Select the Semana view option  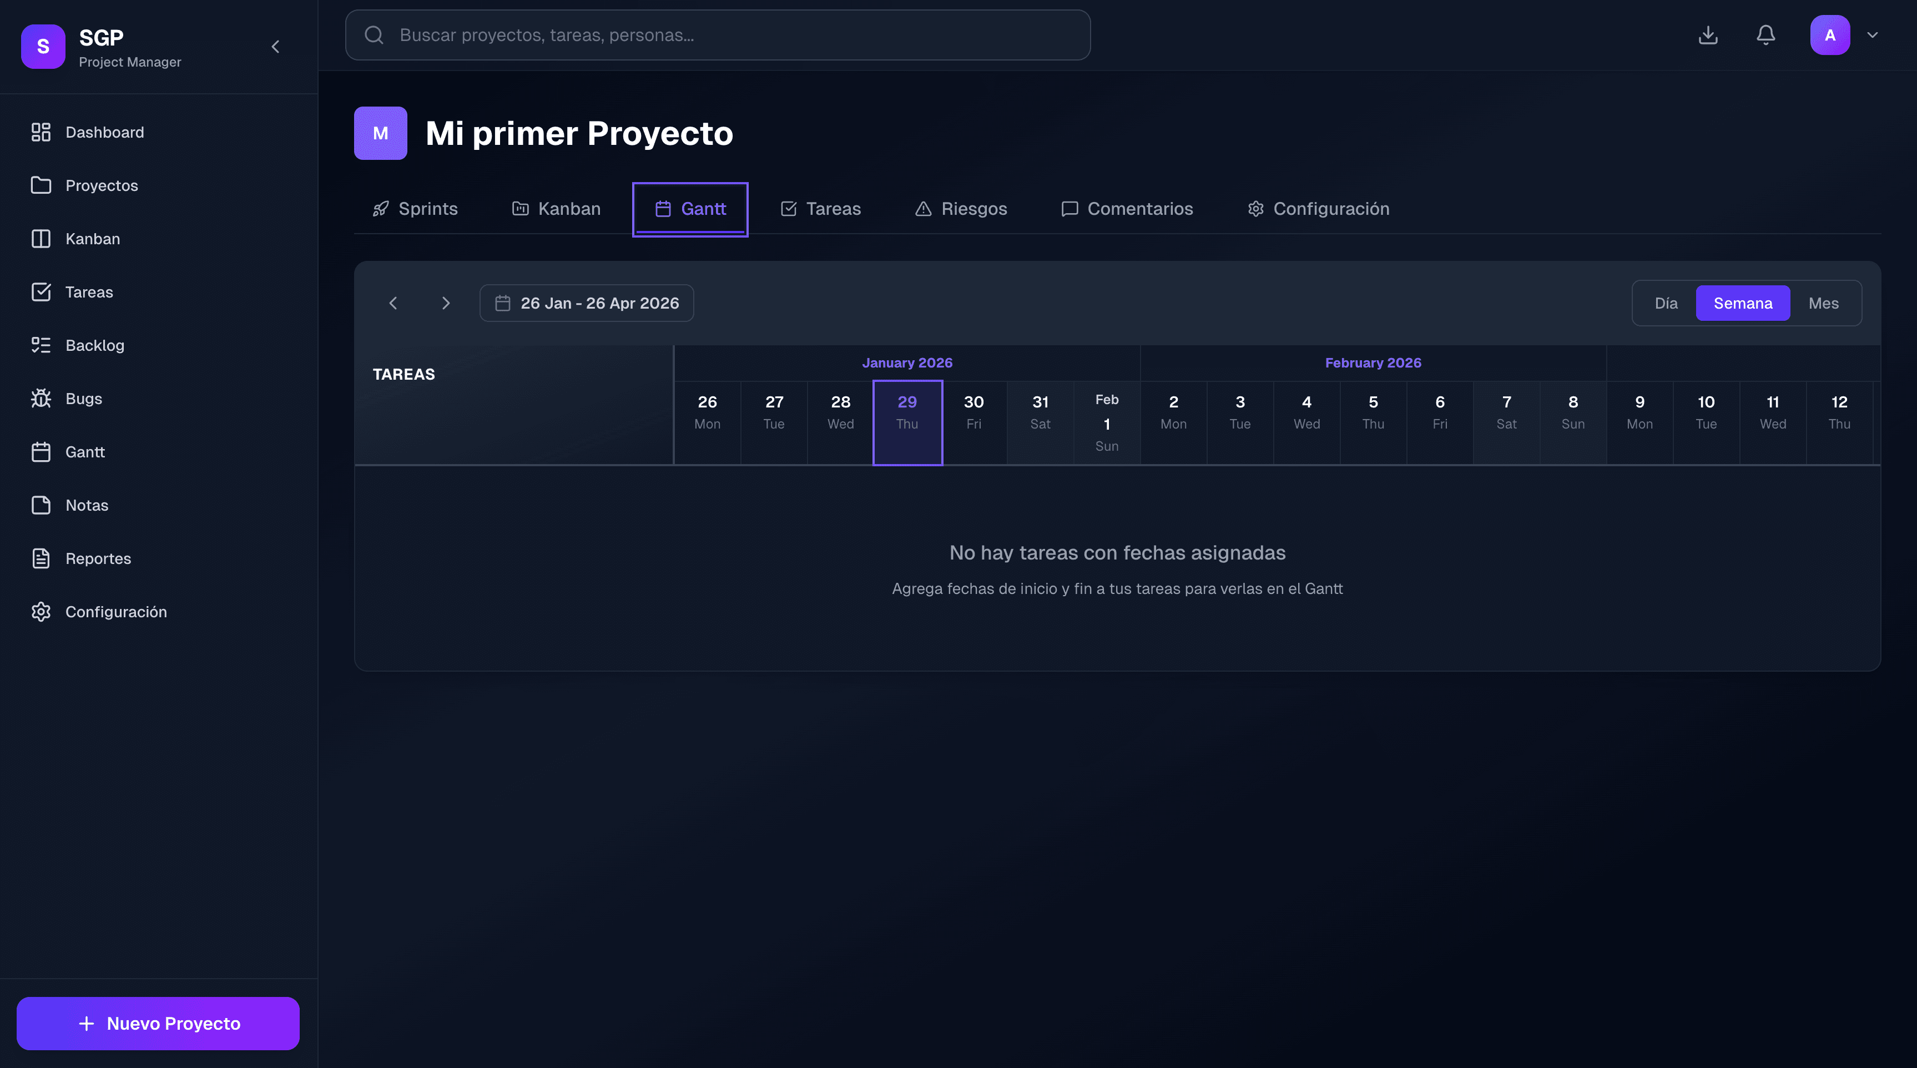(x=1742, y=303)
